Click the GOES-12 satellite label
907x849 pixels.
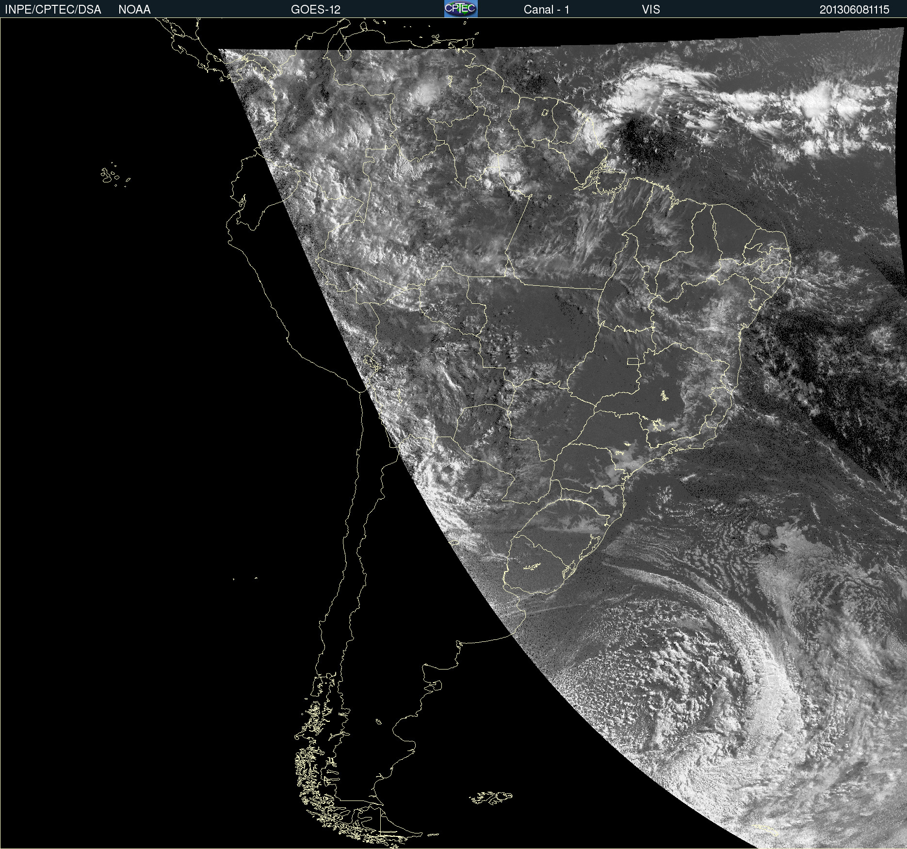click(x=316, y=10)
